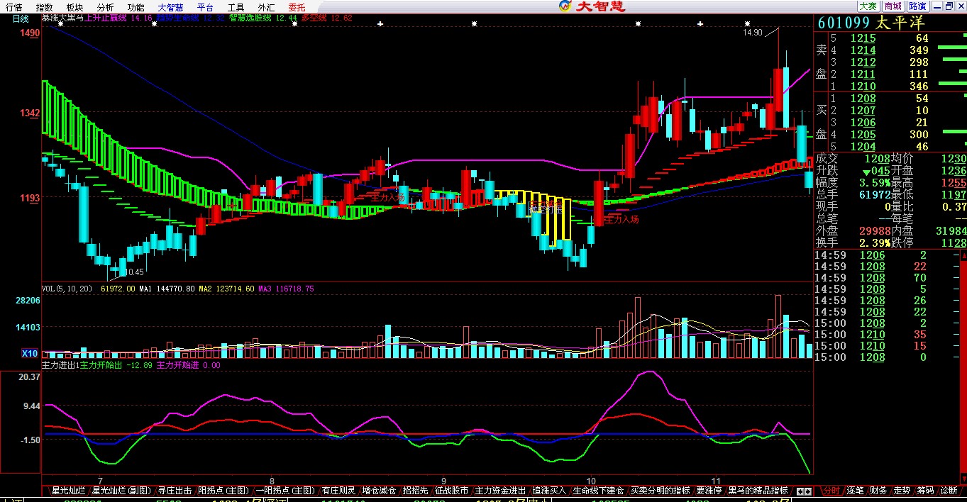Switch to 一阳拐点(主图) indicator tab

[x=285, y=490]
